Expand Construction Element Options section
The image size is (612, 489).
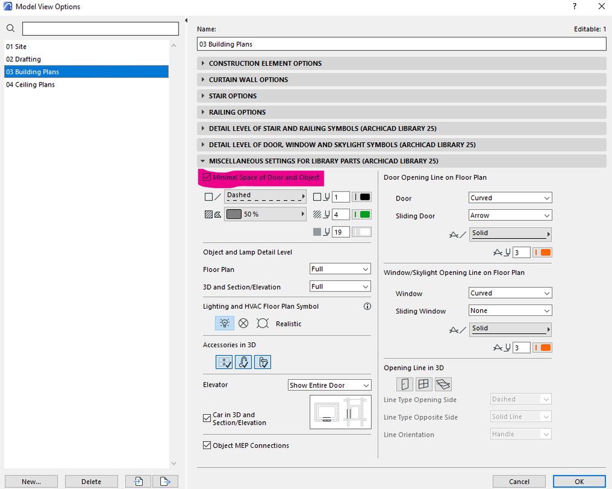point(401,63)
